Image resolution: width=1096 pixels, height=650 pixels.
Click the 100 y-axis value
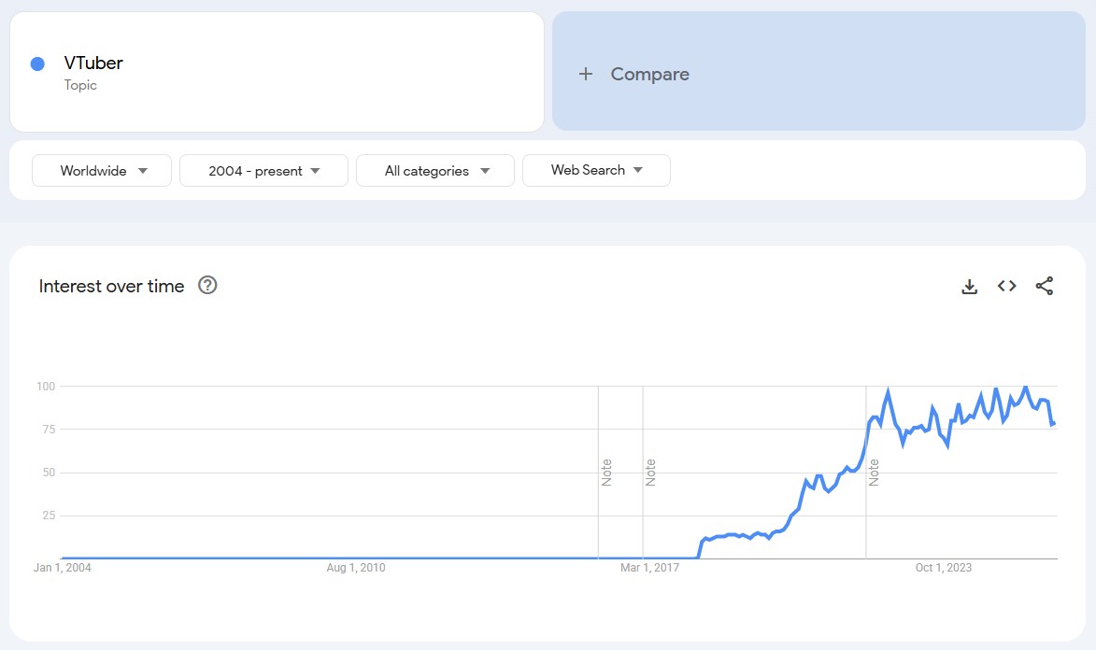(46, 387)
